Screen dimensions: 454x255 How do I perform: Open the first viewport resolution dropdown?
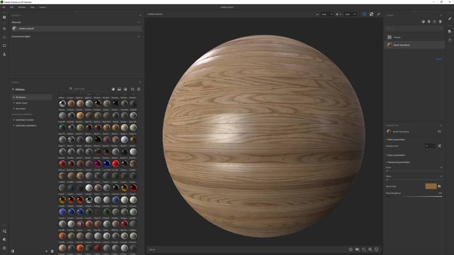(327, 14)
